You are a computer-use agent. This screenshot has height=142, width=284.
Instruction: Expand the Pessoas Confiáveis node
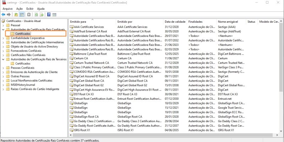pyautogui.click(x=3, y=68)
